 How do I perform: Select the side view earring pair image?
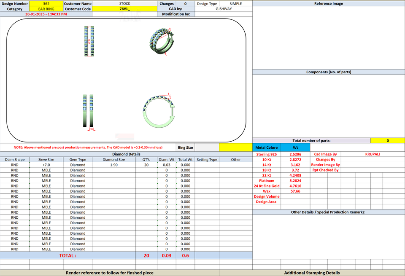[88, 112]
